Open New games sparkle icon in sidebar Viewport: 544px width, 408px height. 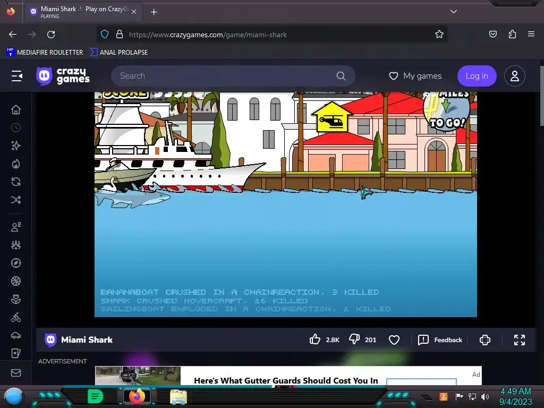[16, 146]
